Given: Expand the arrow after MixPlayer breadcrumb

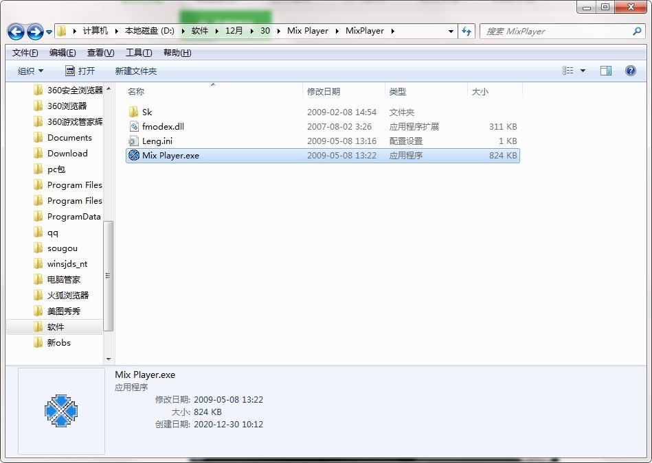Looking at the screenshot, I should click(x=392, y=31).
